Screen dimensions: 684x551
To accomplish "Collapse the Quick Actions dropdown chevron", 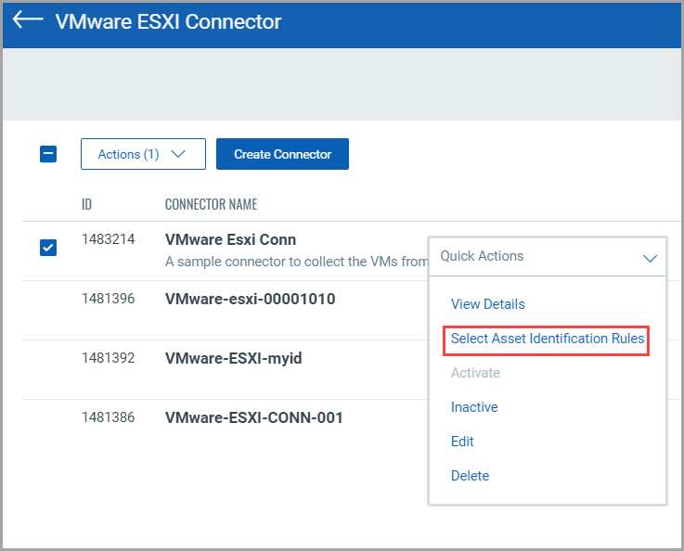I will 650,257.
